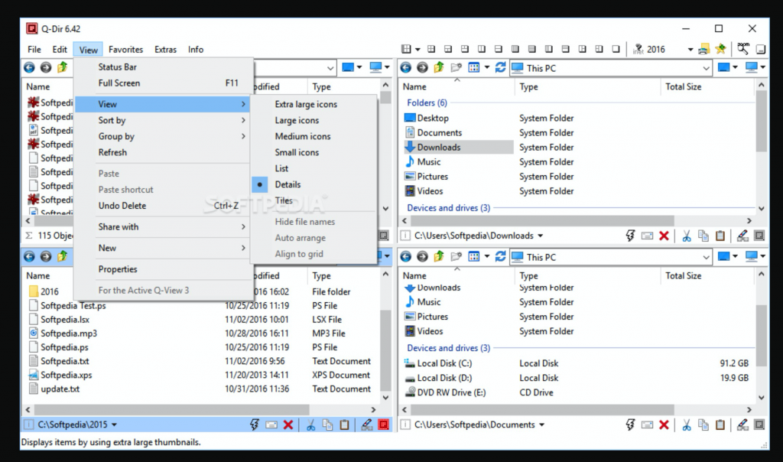
Task: Refresh the Downloads pane with blue arrows icon
Action: click(500, 67)
